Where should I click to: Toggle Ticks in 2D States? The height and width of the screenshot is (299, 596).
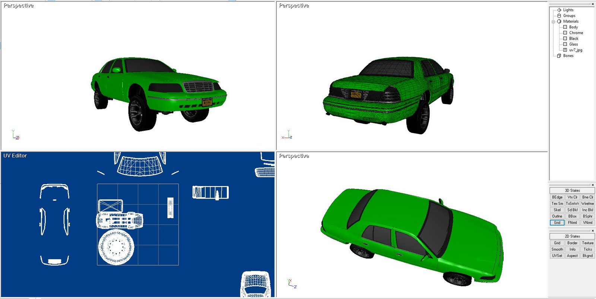click(x=587, y=249)
